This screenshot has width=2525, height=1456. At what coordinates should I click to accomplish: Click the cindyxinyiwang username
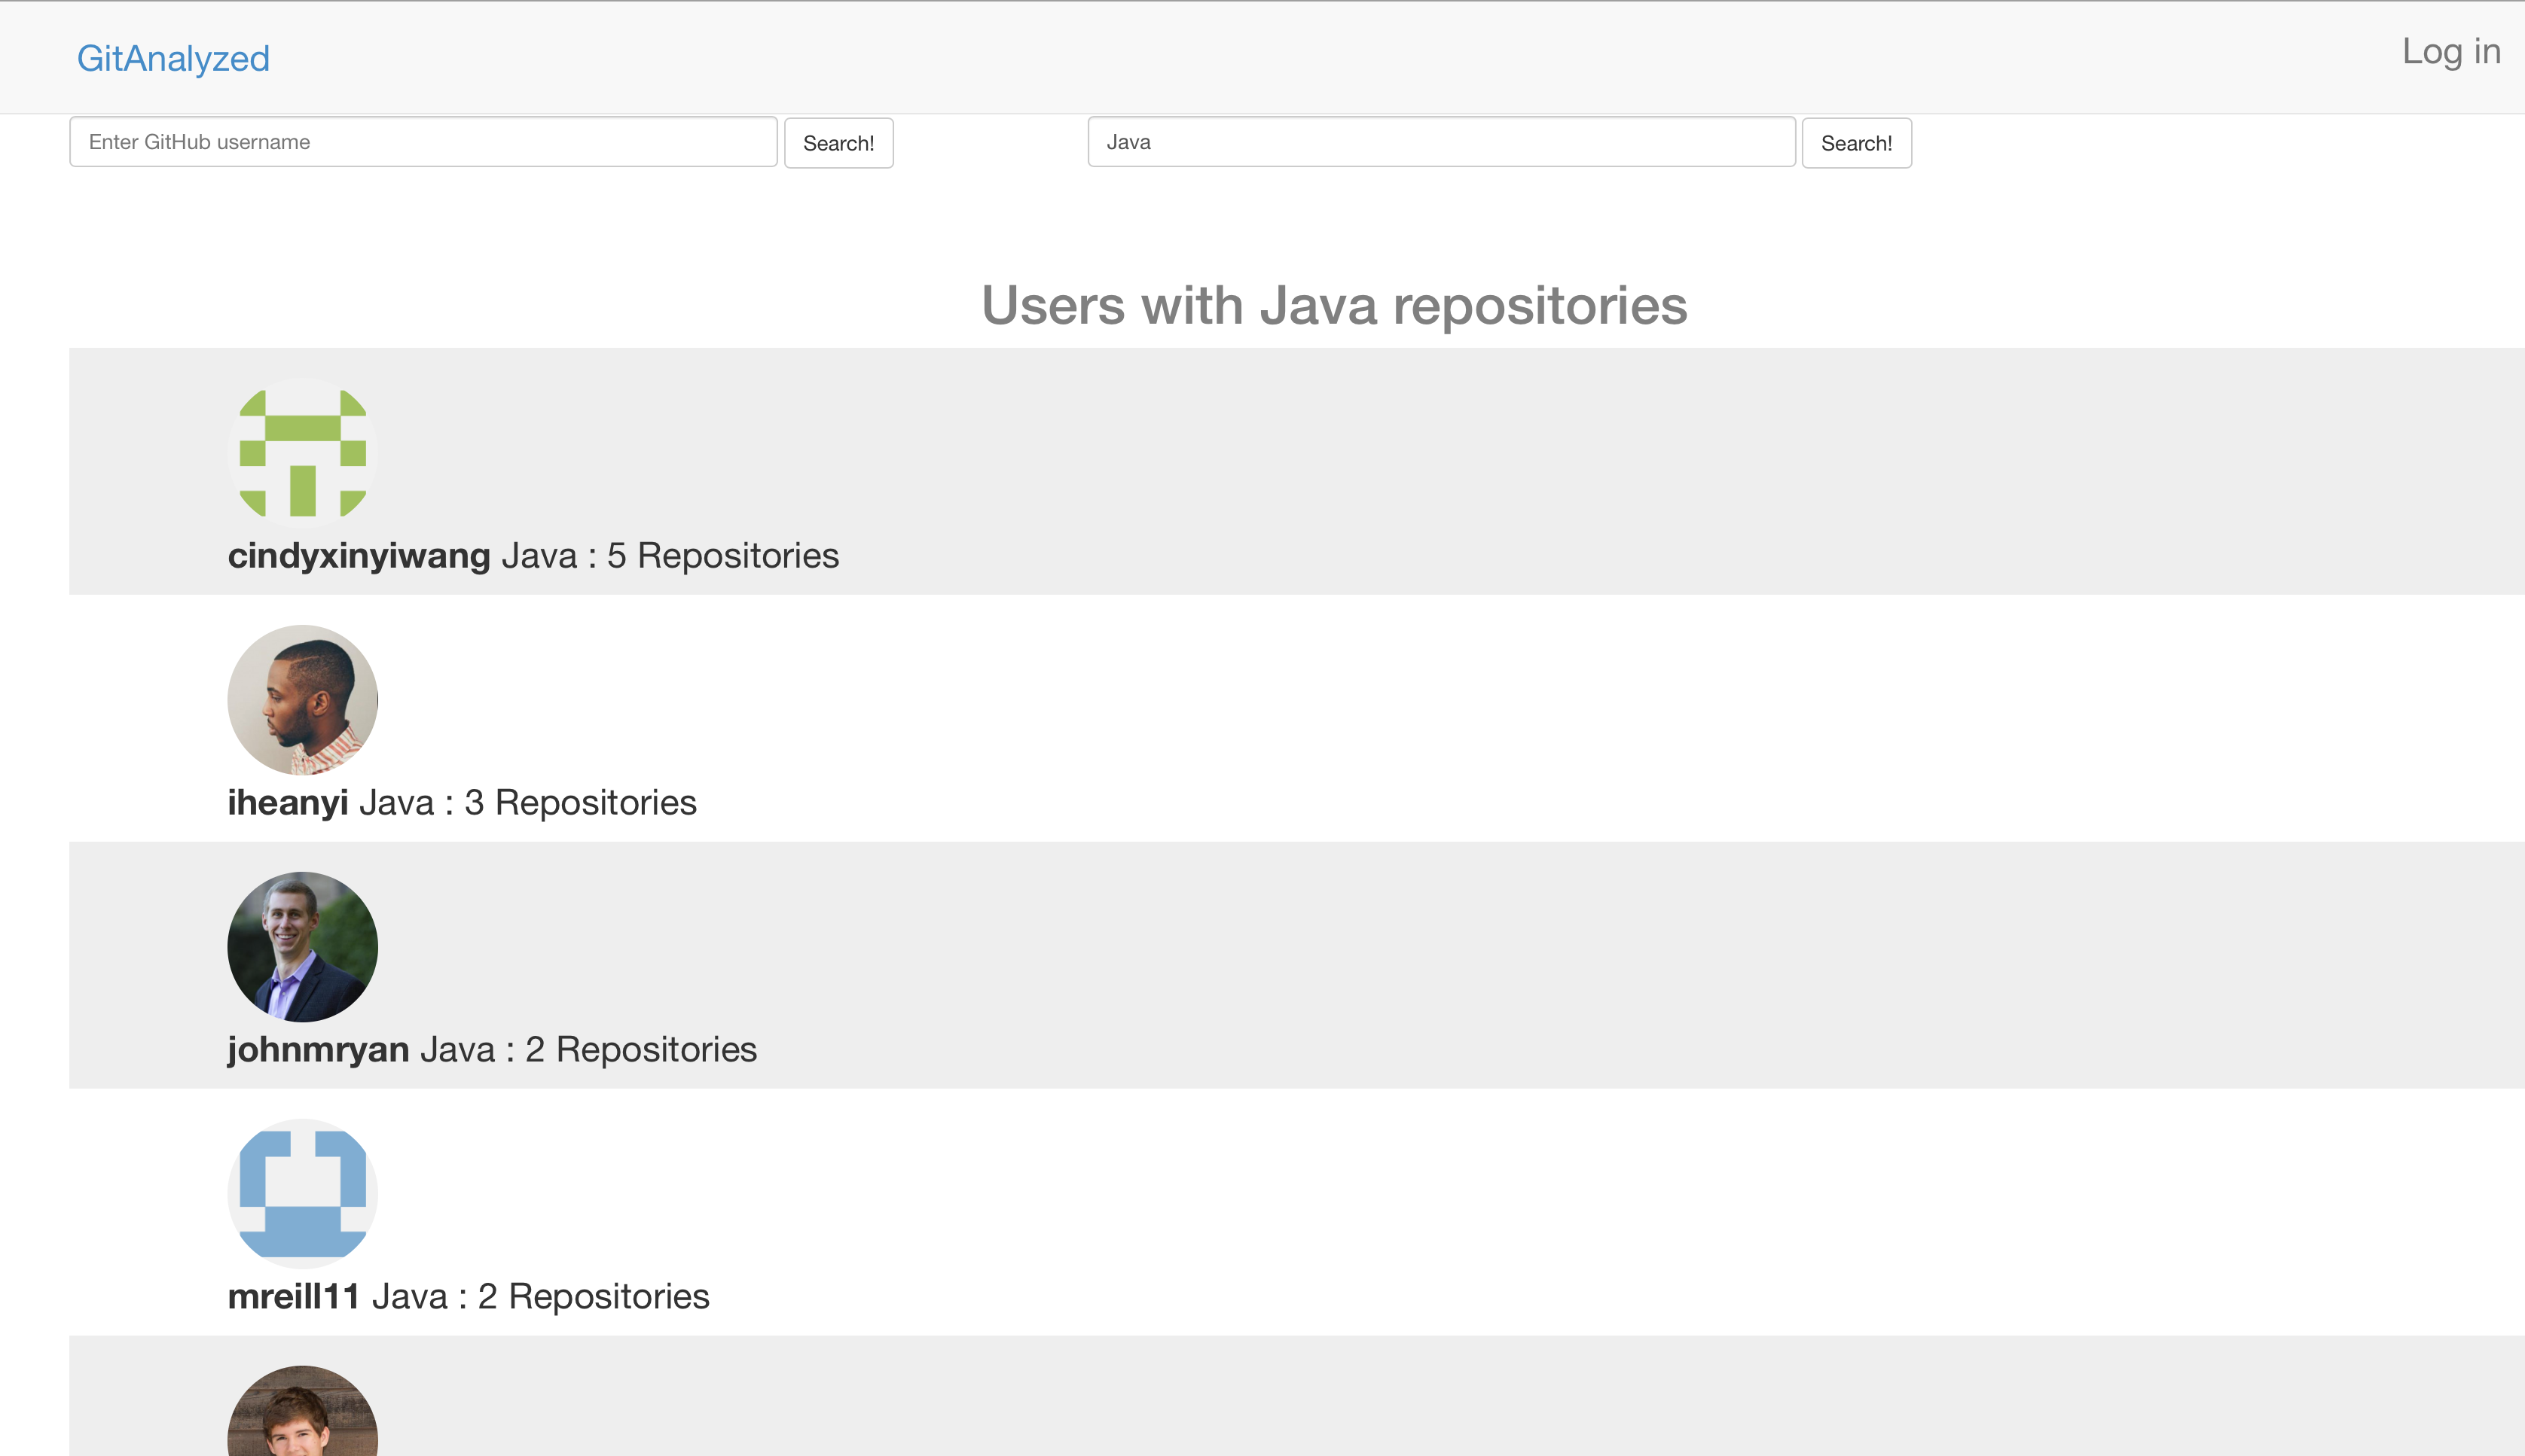point(358,556)
